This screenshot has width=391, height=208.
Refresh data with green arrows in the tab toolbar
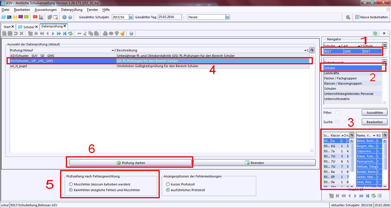pos(70,33)
